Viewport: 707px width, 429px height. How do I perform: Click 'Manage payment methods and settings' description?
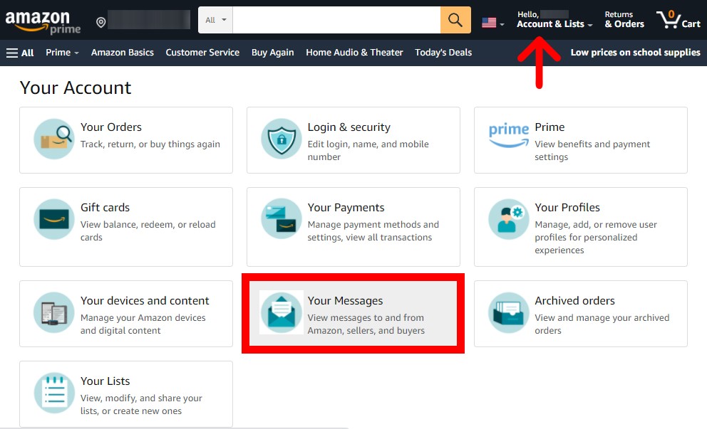pos(373,231)
